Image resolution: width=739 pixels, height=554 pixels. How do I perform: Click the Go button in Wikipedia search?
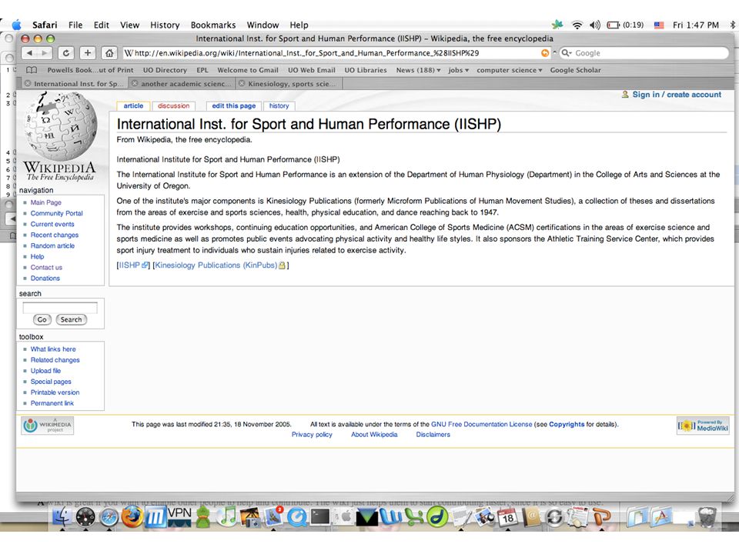click(x=42, y=319)
